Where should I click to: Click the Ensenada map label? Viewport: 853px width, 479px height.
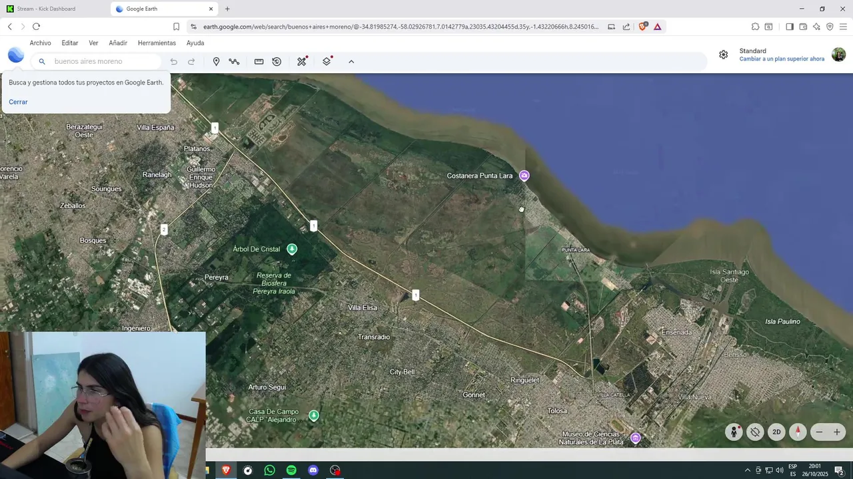676,332
